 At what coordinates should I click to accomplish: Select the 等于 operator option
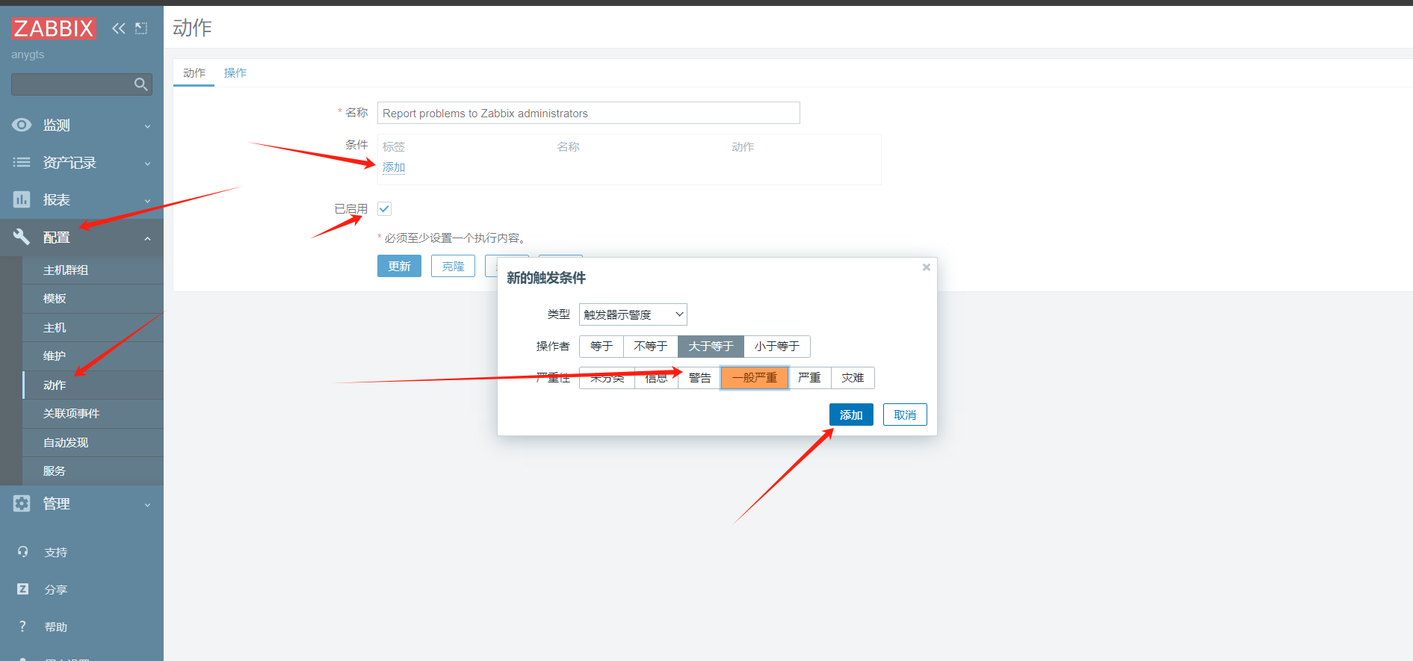pos(601,347)
